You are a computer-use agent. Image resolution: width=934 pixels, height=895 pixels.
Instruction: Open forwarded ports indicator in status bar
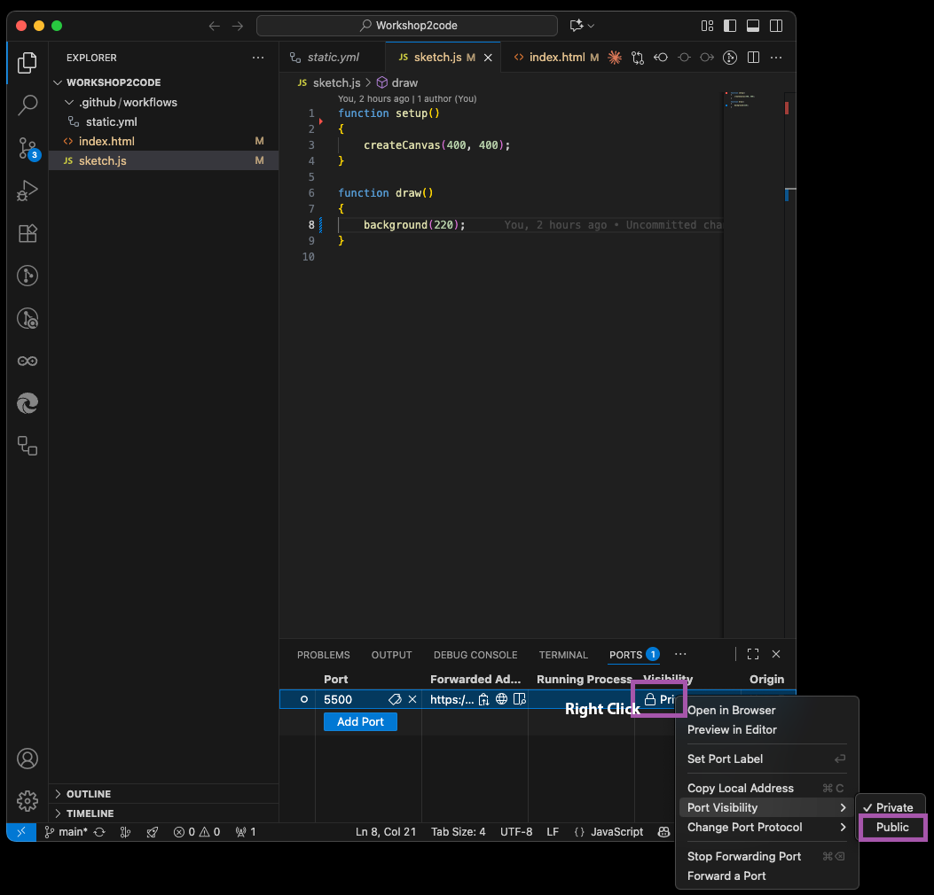point(246,832)
